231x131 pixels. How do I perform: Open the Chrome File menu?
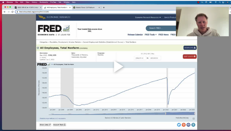pyautogui.click(x=16, y=2)
